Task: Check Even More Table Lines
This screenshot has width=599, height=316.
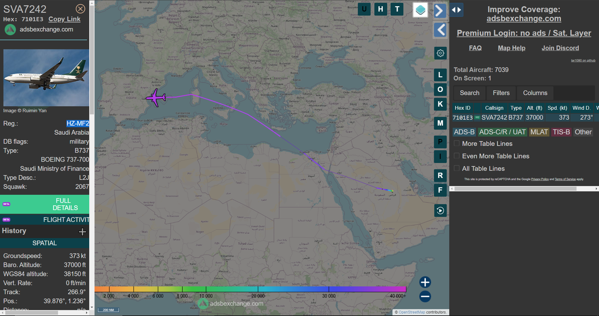Action: pos(457,156)
